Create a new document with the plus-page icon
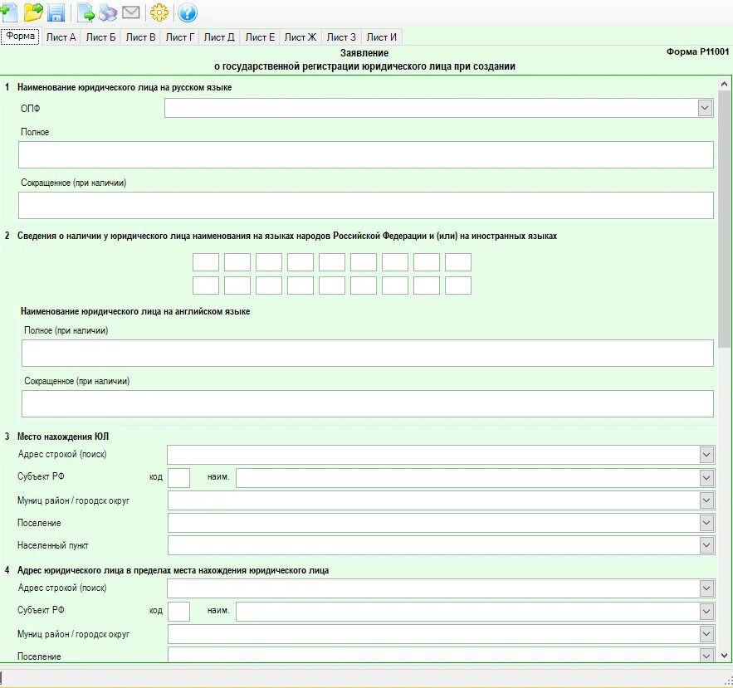The width and height of the screenshot is (733, 688). [x=9, y=12]
